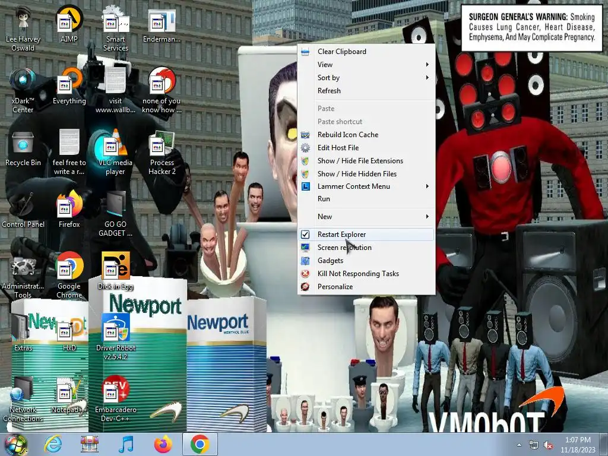Open the Google Chrome desktop shortcut
Image resolution: width=608 pixels, height=456 pixels.
click(69, 275)
